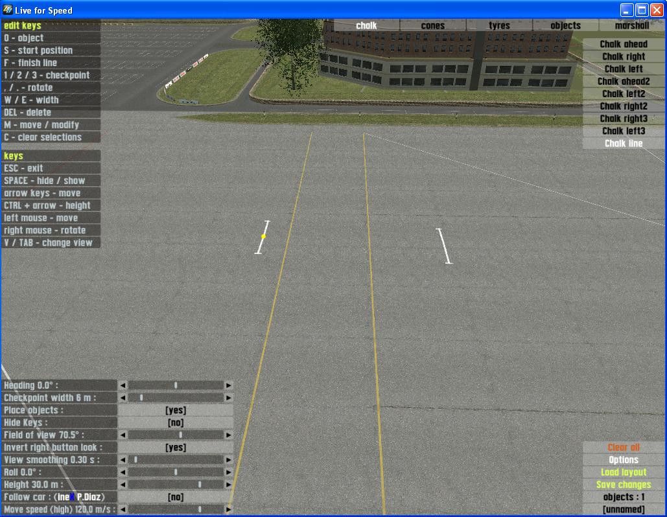Viewport: 667px width, 517px height.
Task: Click '1 / 2 / 3 - checkpoint' hint
Action: pos(51,75)
